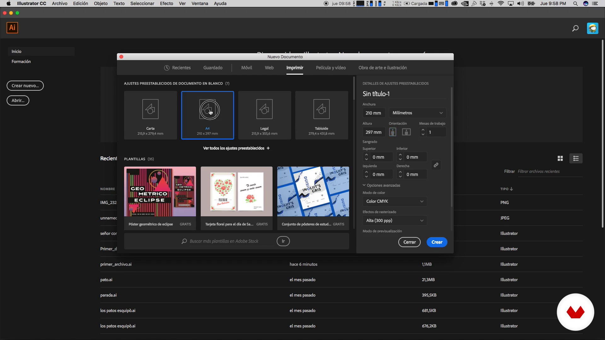Click Ver todos los ajustes preestablecidos
This screenshot has width=605, height=340.
233,148
